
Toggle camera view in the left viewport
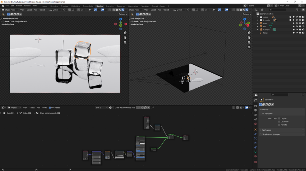(125, 42)
